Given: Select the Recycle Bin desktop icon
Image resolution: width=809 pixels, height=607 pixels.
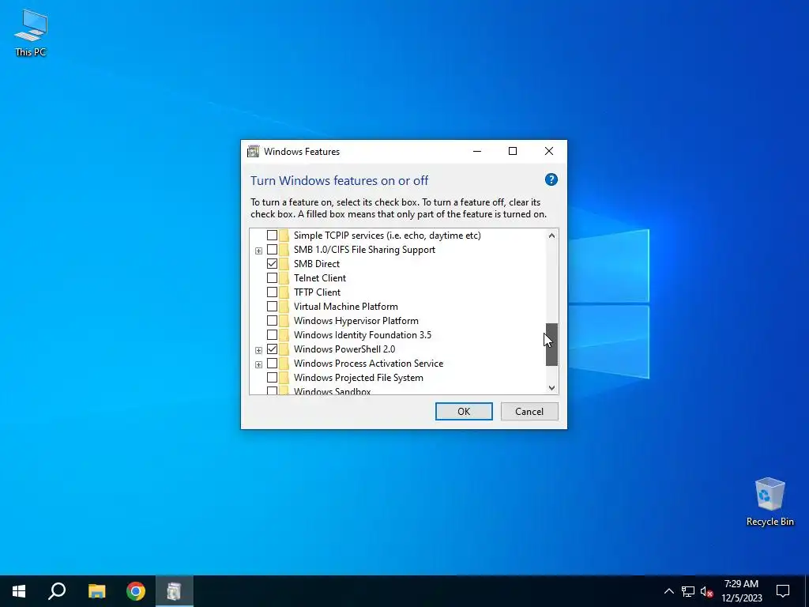Looking at the screenshot, I should coord(769,502).
